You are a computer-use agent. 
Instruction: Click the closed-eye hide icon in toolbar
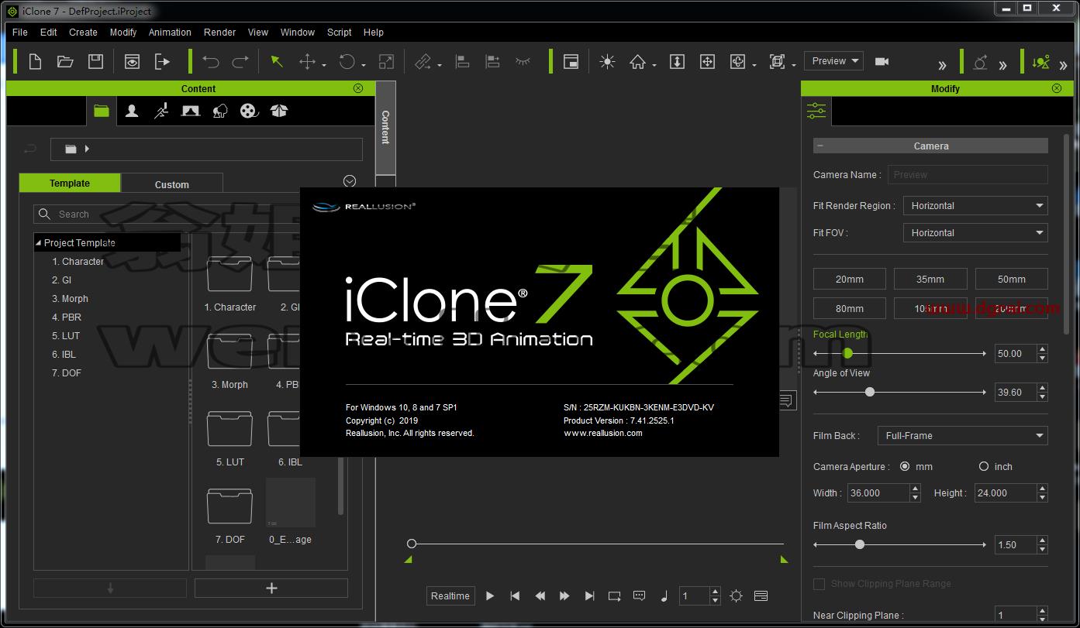(x=523, y=61)
